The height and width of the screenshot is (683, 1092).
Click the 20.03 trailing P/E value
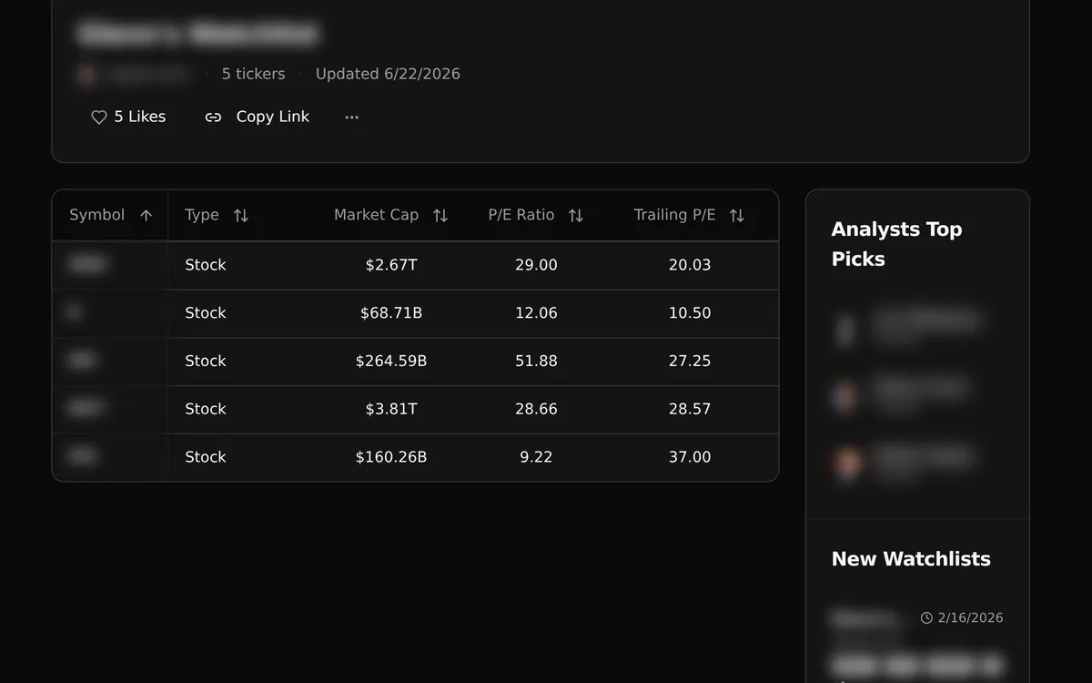tap(690, 265)
